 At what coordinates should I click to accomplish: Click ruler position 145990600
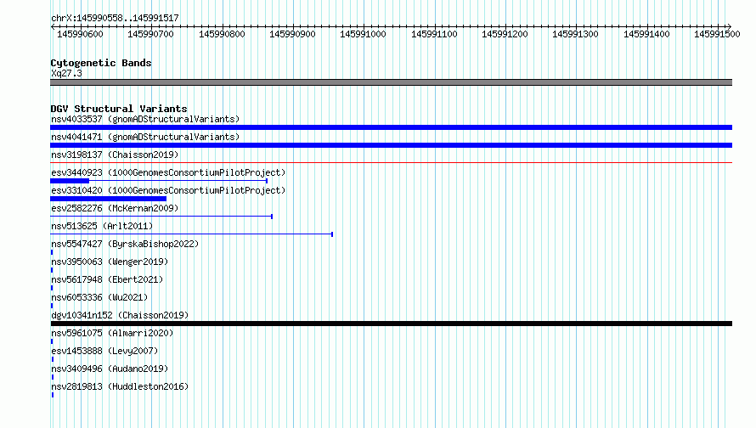pyautogui.click(x=80, y=34)
